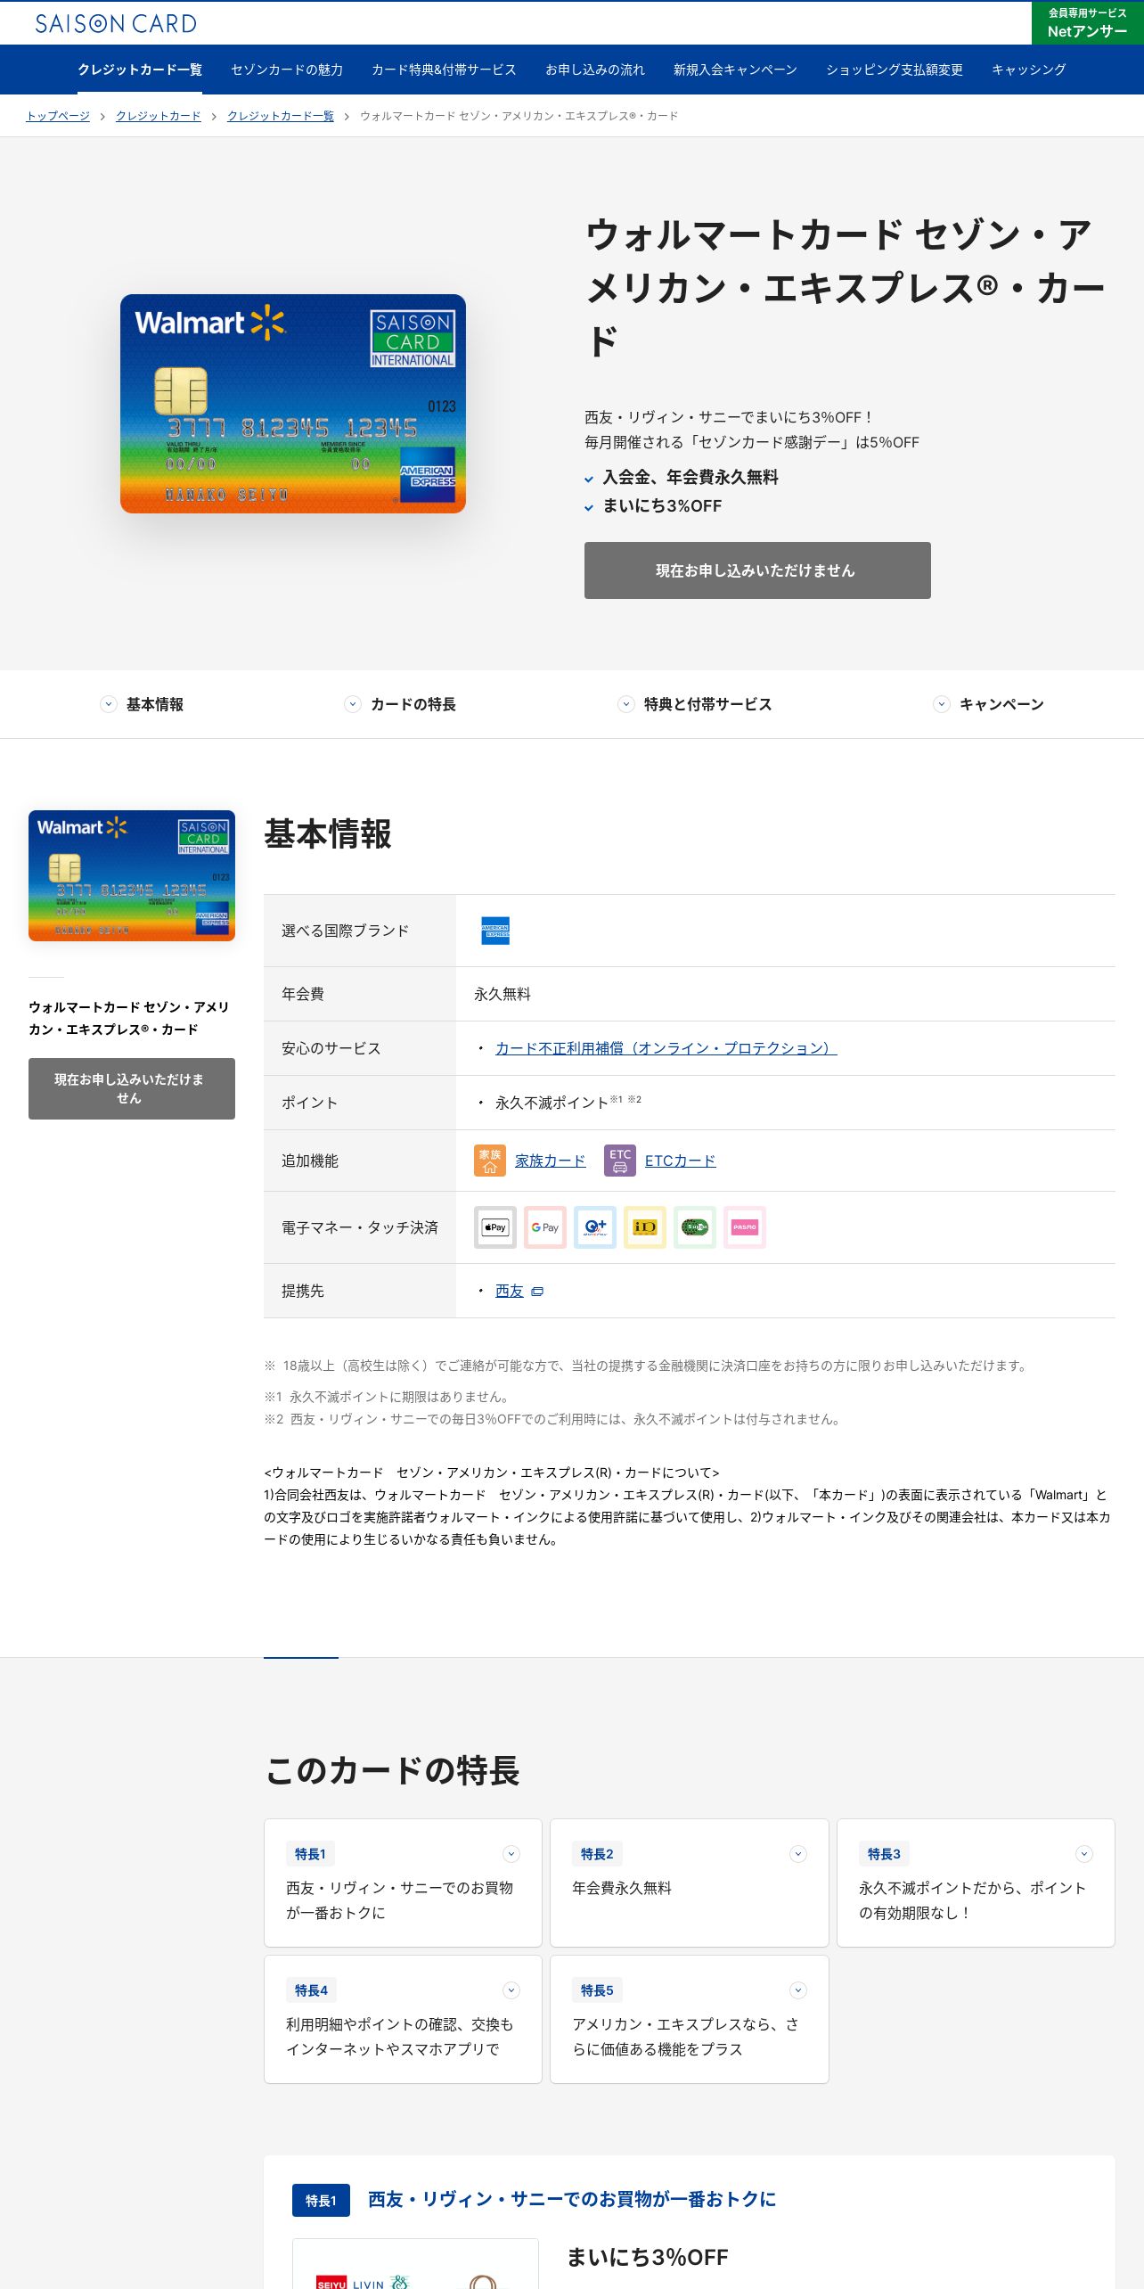The width and height of the screenshot is (1144, 2289).
Task: Select 利用明細やポイントの確認 feature card text
Action: pos(400,2037)
